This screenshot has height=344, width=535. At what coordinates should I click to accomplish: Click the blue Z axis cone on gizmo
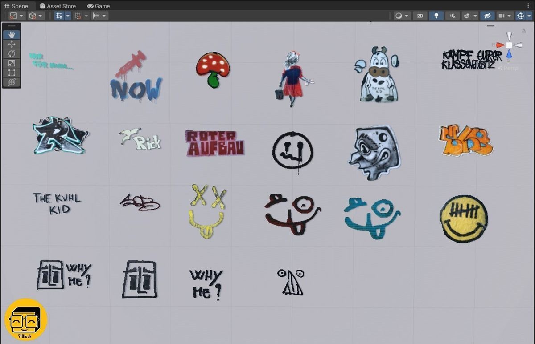pyautogui.click(x=509, y=54)
